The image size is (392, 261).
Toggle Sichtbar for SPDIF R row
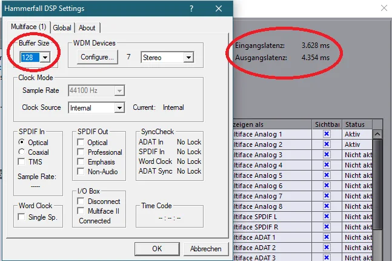(x=327, y=226)
